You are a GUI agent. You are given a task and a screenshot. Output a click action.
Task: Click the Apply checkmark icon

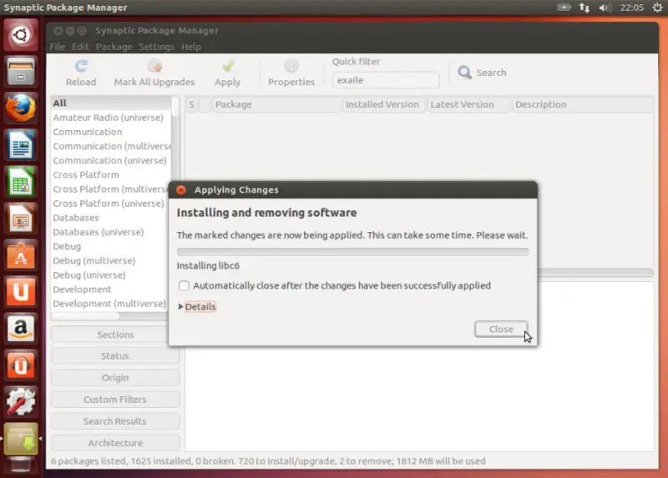[228, 66]
